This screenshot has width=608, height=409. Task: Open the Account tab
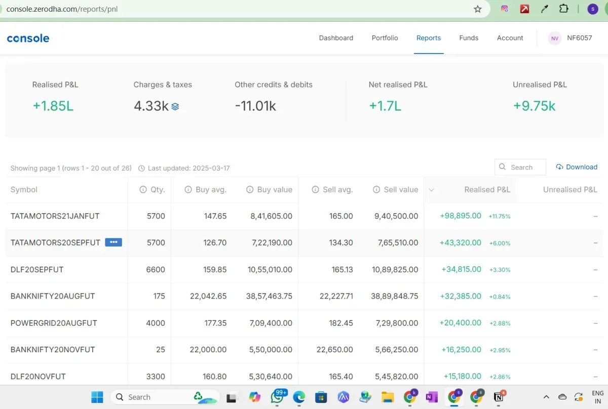pyautogui.click(x=510, y=38)
